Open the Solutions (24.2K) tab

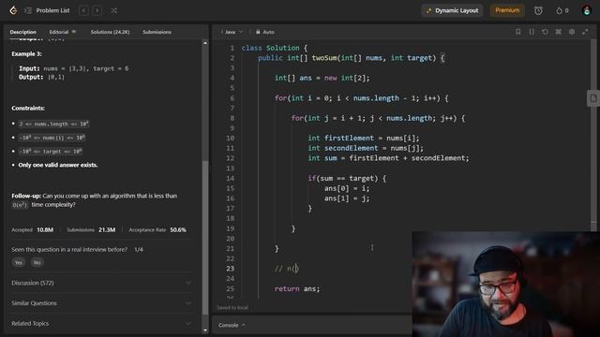tap(110, 32)
